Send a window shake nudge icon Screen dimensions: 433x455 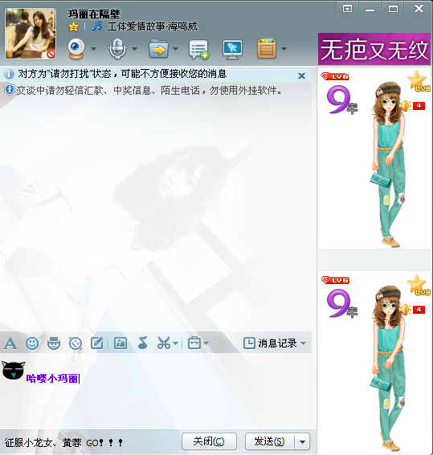[x=76, y=343]
